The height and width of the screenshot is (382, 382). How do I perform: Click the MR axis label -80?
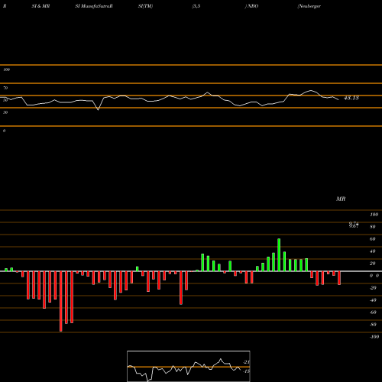373,325
